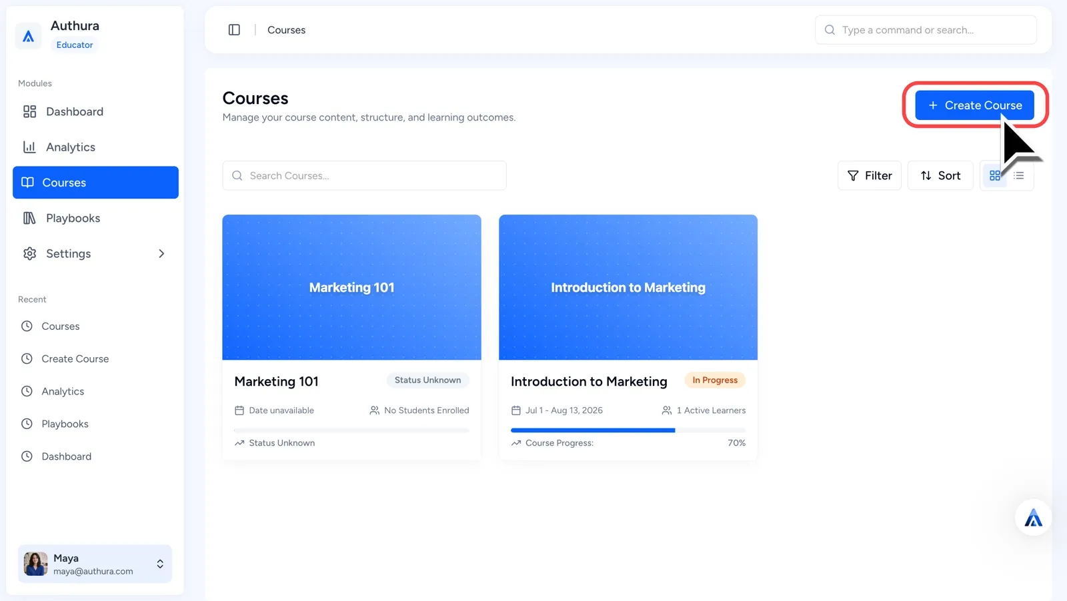Click the Courses breadcrumb

pyautogui.click(x=286, y=30)
